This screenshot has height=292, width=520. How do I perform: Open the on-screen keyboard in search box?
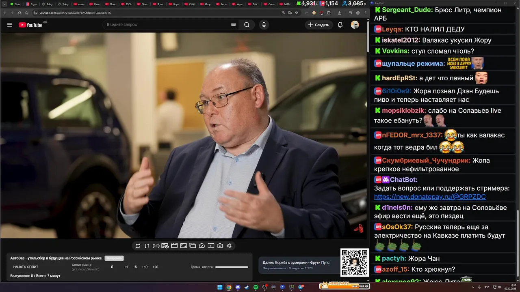(234, 25)
